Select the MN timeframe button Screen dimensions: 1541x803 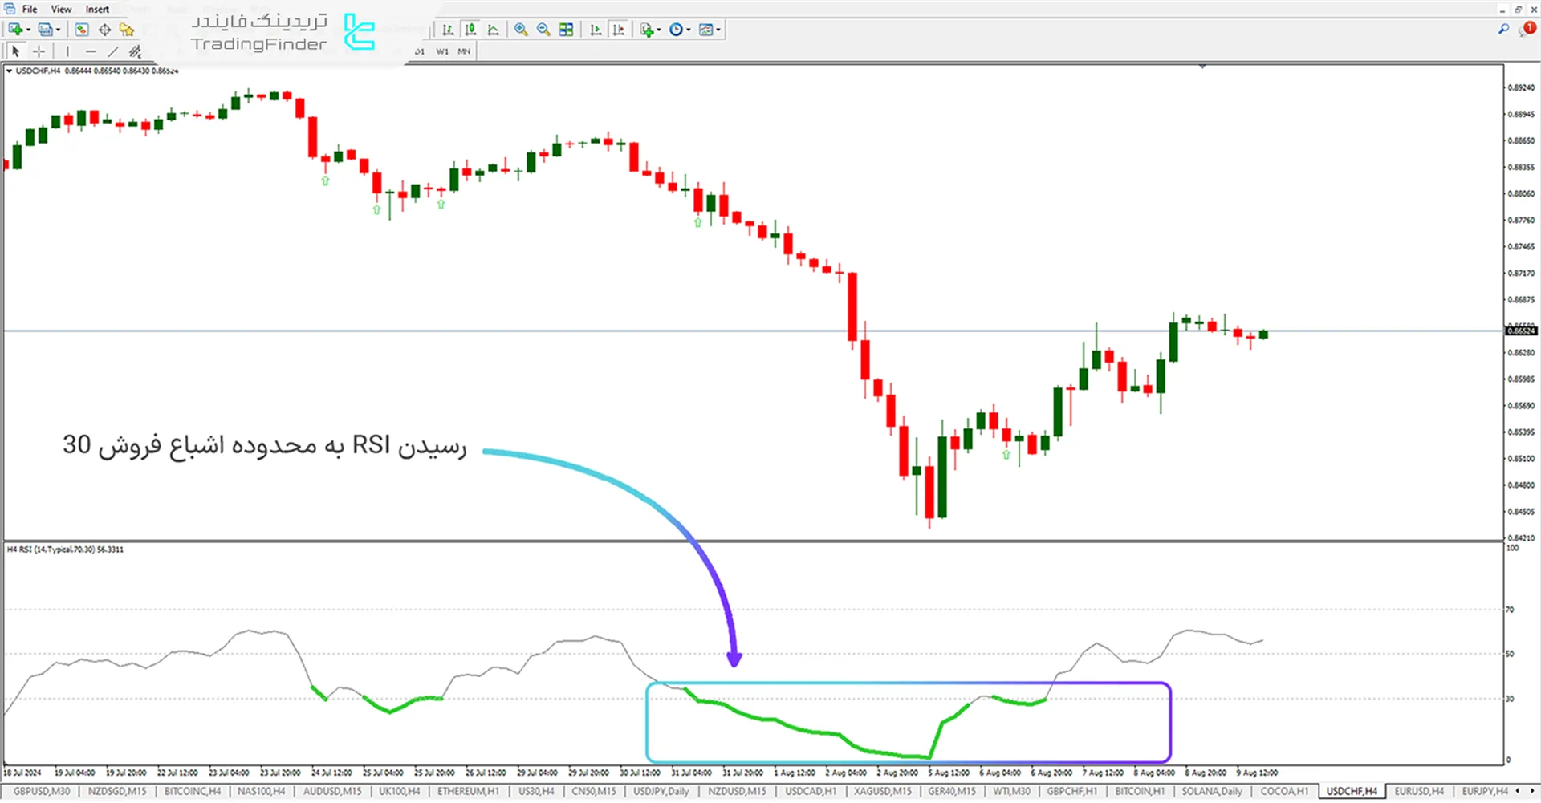coord(464,51)
